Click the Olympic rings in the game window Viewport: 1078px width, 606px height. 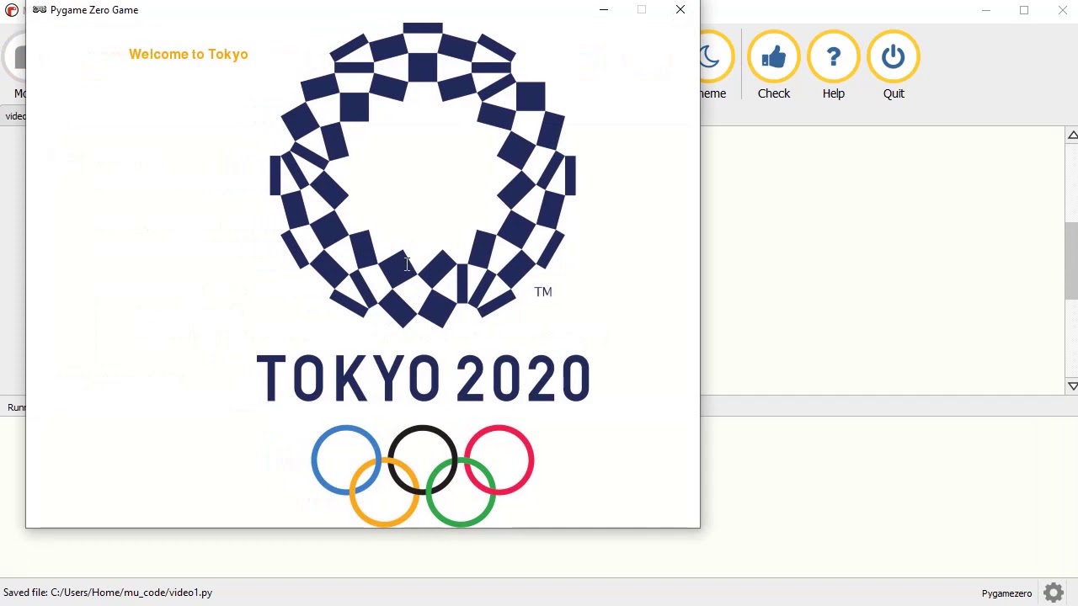click(x=423, y=476)
